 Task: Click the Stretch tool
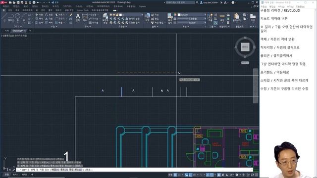coord(39,23)
